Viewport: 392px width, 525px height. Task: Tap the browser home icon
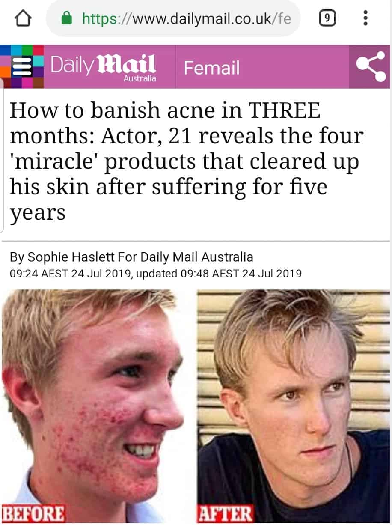(x=23, y=19)
